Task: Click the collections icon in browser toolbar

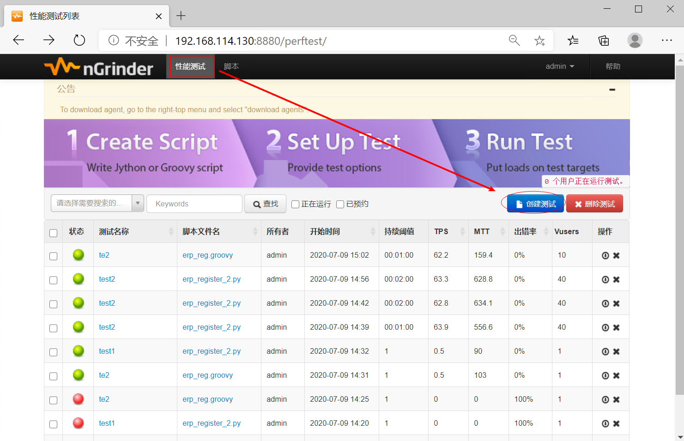Action: (604, 41)
